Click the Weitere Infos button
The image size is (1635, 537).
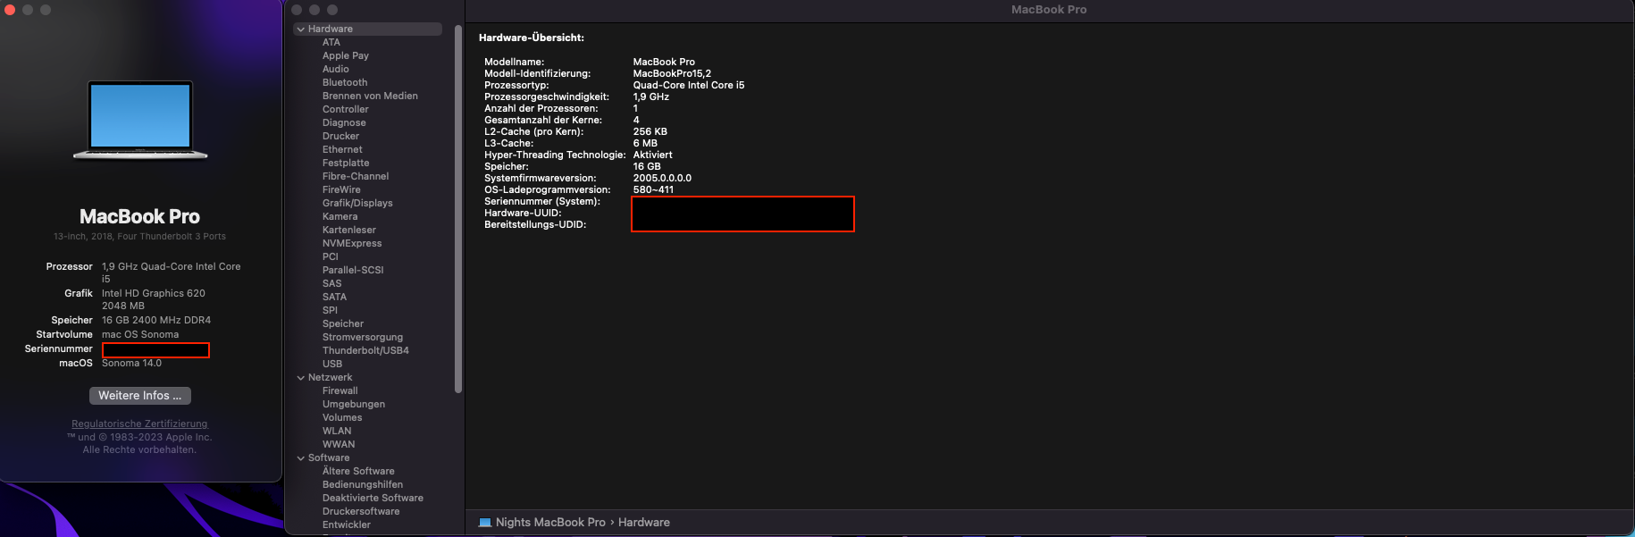pyautogui.click(x=140, y=395)
